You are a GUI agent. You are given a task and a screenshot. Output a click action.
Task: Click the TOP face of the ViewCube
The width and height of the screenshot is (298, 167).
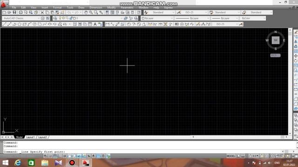point(276,40)
